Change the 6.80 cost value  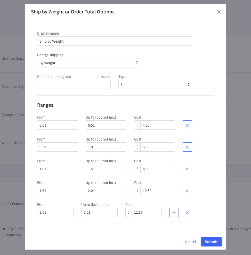point(157,147)
